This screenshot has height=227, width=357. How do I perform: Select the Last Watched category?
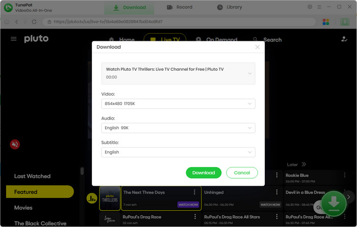tap(32, 176)
